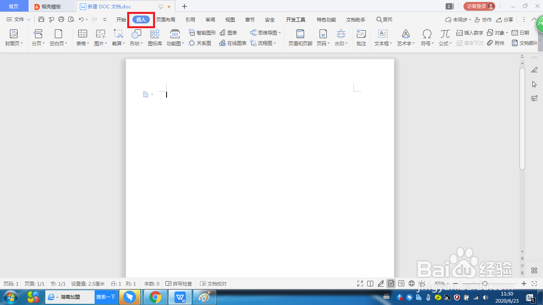Click insert number (插入数字)

click(470, 33)
